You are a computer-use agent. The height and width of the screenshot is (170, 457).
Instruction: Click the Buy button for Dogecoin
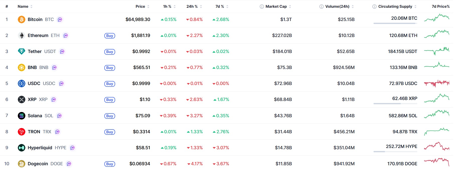click(110, 164)
